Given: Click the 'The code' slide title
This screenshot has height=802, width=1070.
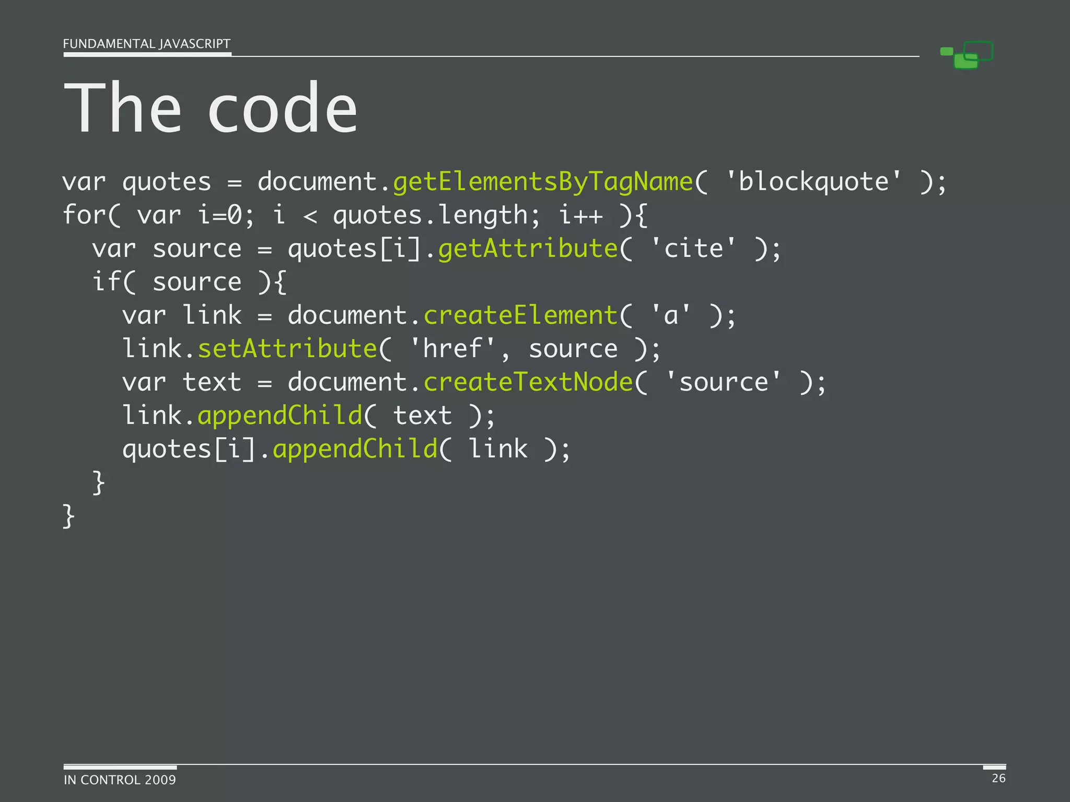Looking at the screenshot, I should point(210,108).
